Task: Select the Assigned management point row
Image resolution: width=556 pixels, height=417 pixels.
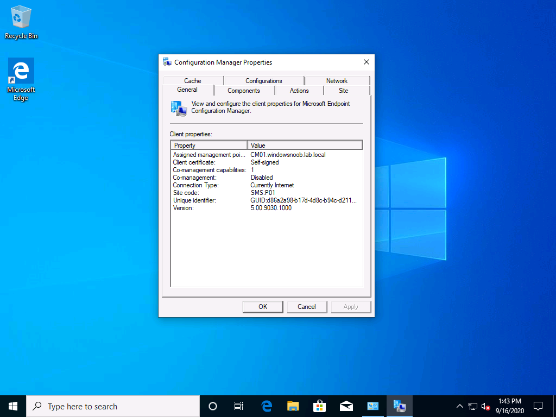Action: (267, 155)
